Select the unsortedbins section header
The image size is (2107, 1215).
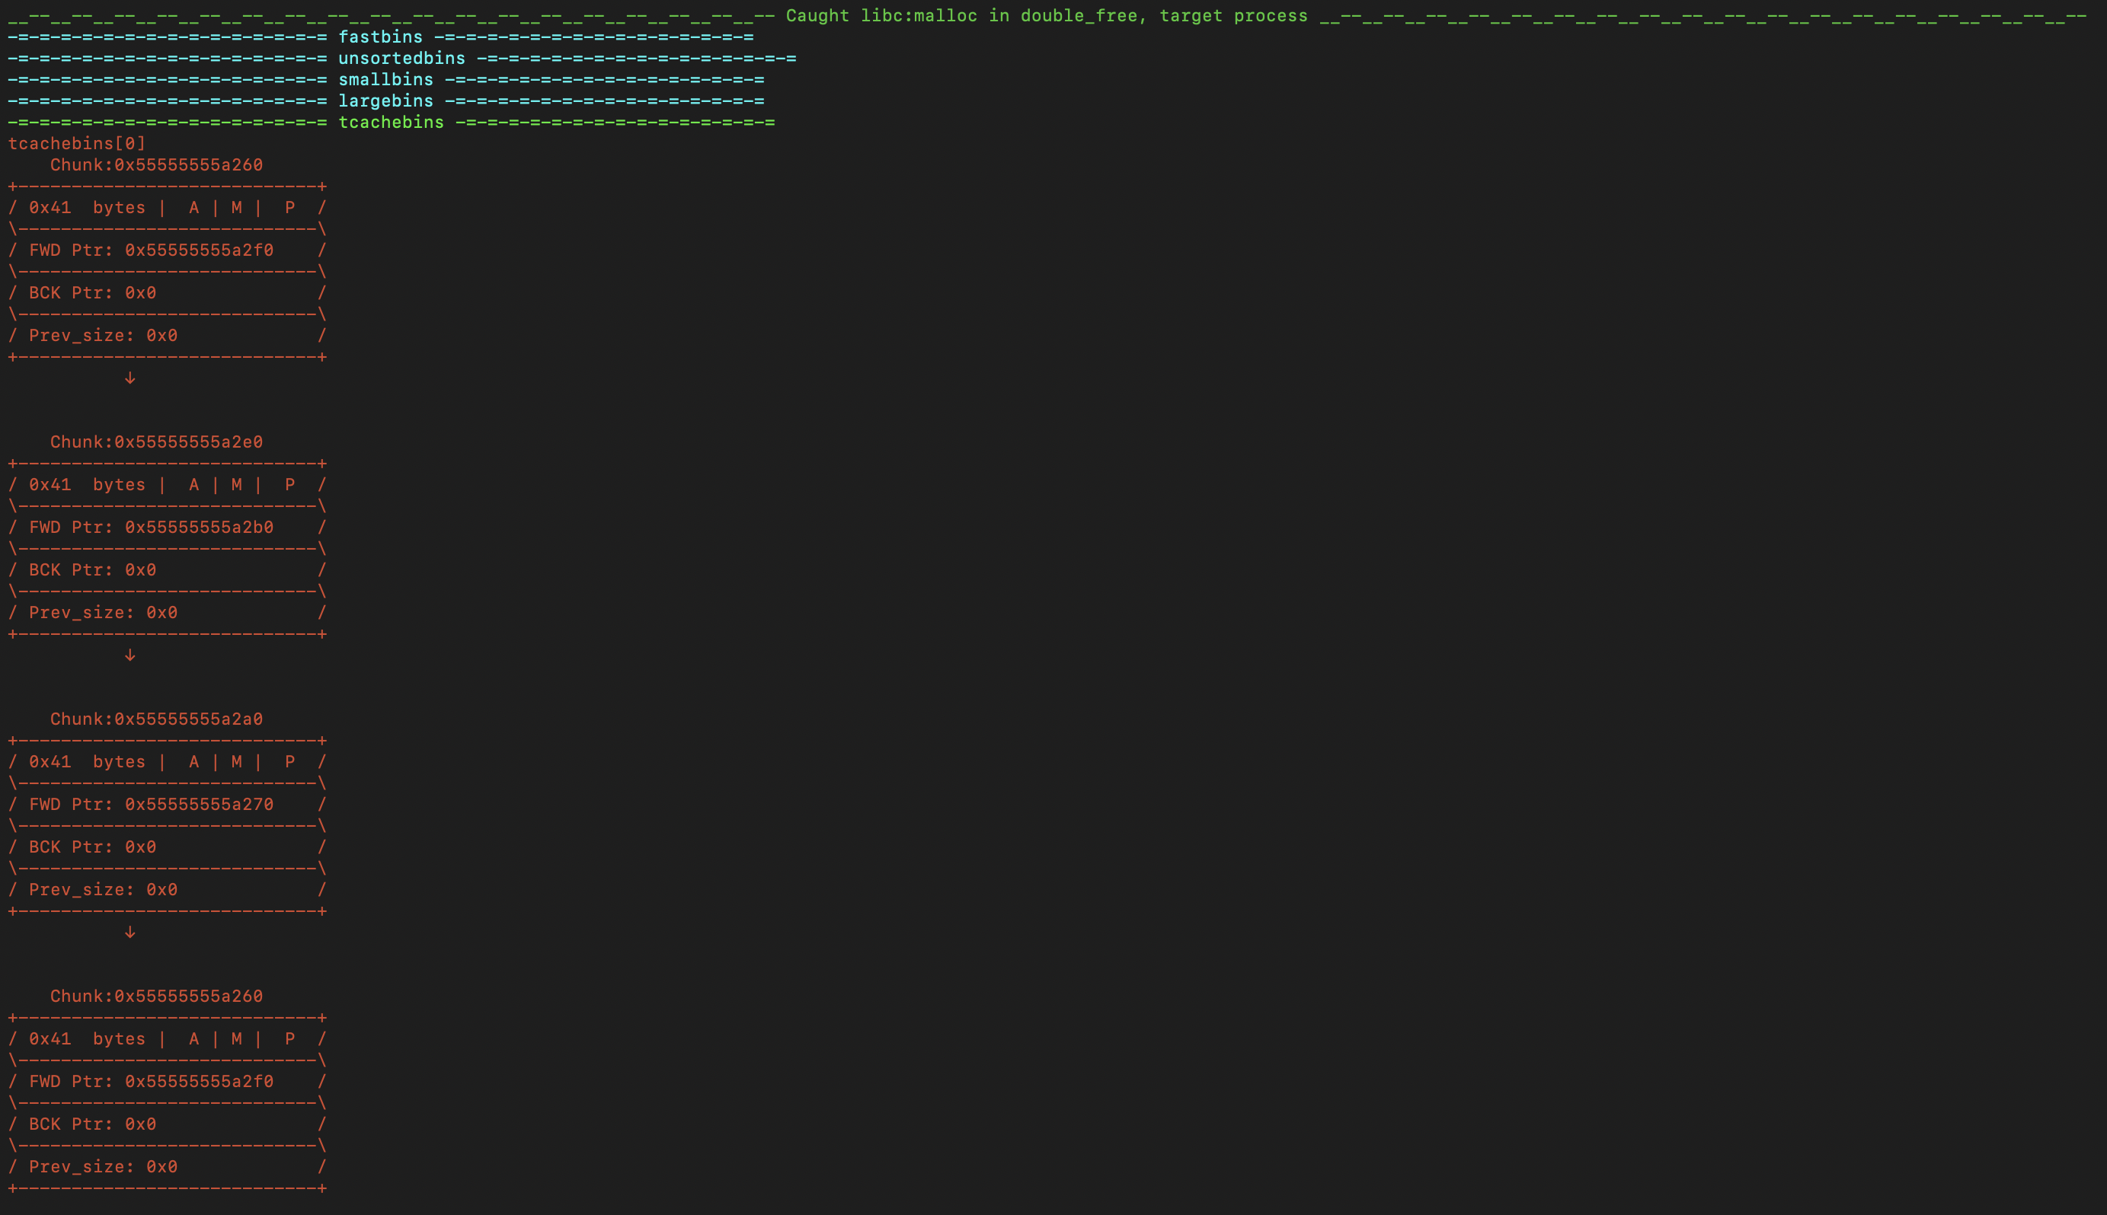coord(401,59)
